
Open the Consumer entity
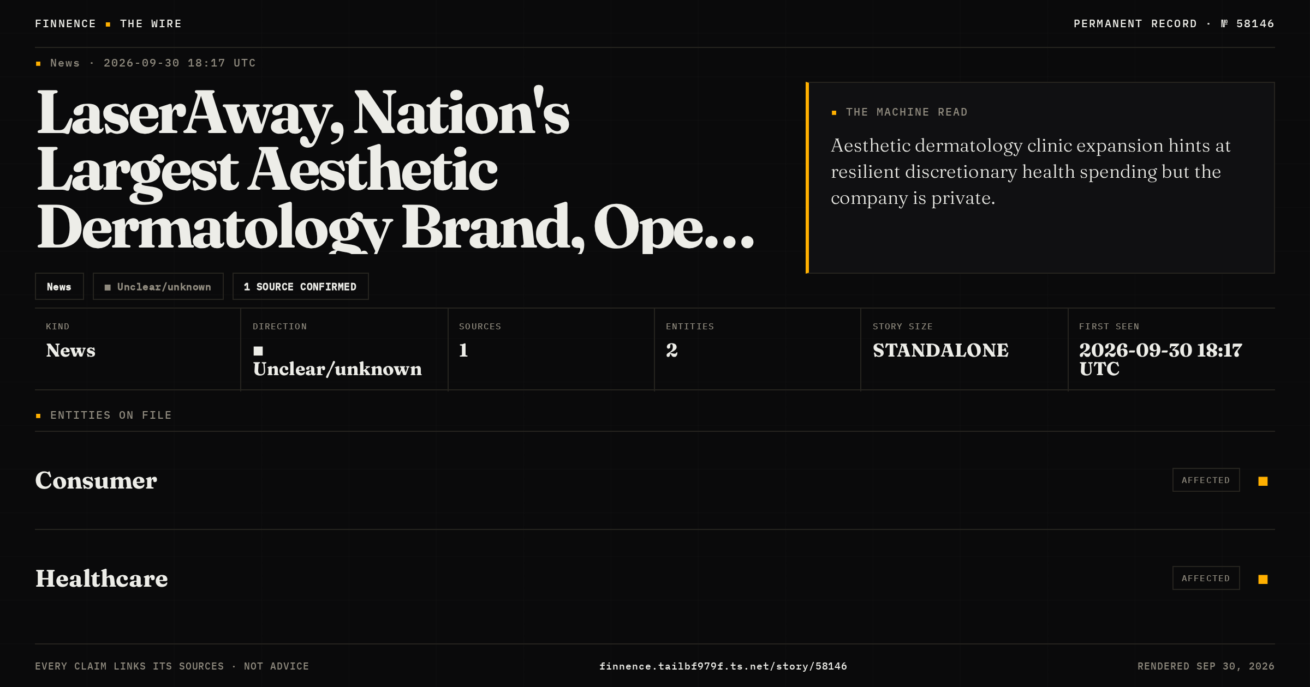96,480
